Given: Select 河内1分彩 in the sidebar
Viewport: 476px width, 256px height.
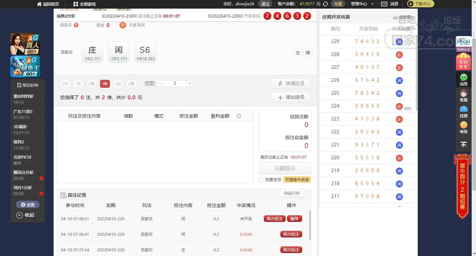Looking at the screenshot, I should coord(27,190).
